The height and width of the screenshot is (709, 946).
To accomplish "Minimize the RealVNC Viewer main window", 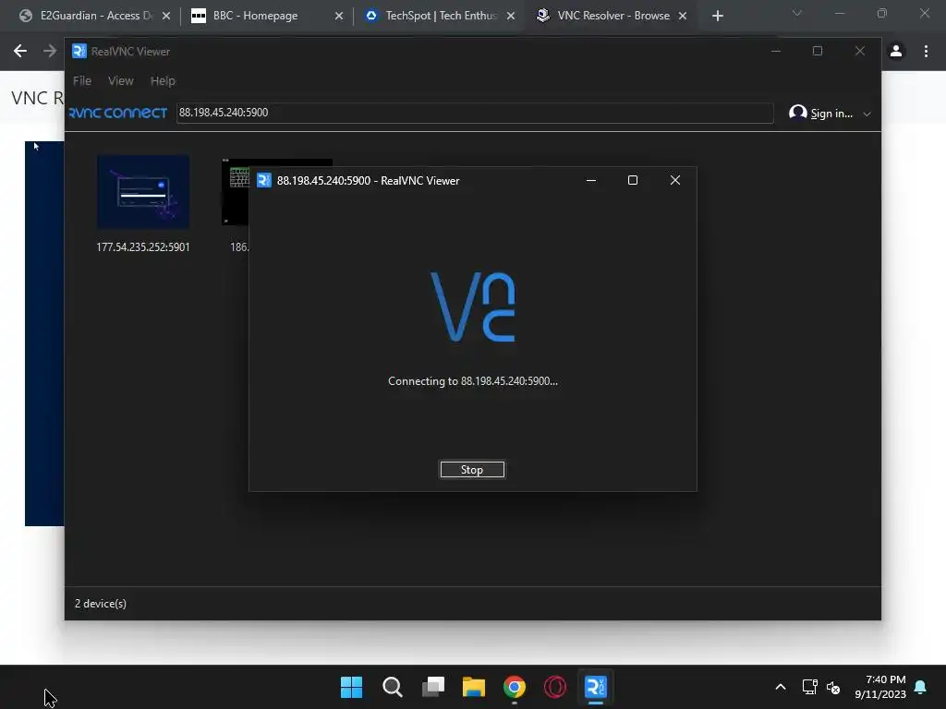I will point(776,52).
